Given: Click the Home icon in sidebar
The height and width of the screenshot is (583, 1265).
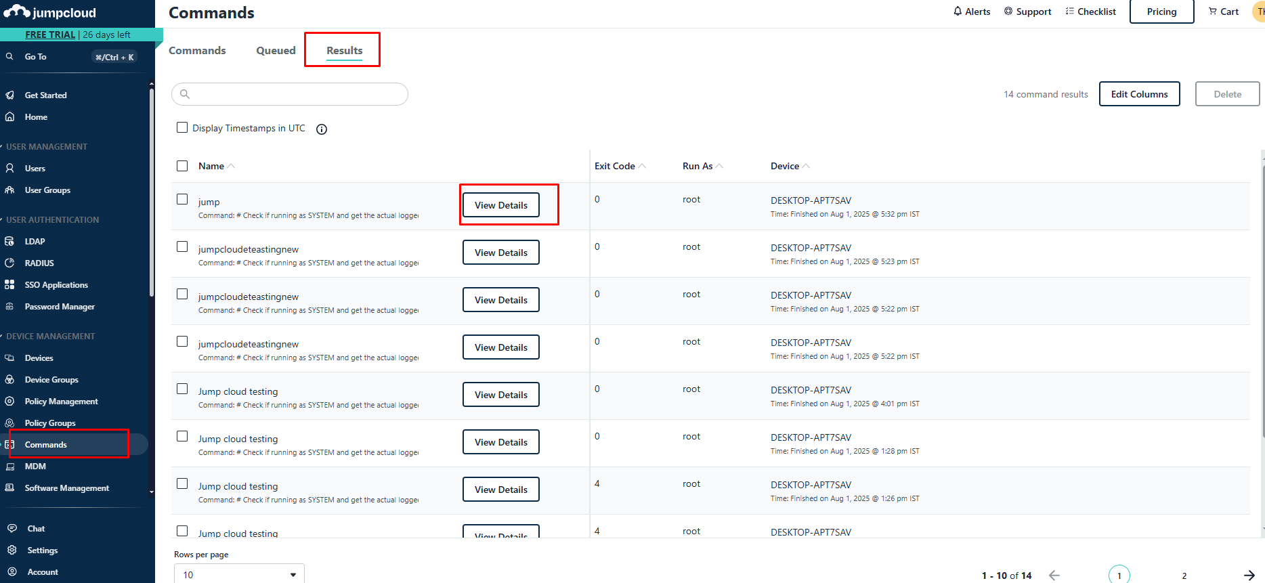Looking at the screenshot, I should [x=9, y=117].
